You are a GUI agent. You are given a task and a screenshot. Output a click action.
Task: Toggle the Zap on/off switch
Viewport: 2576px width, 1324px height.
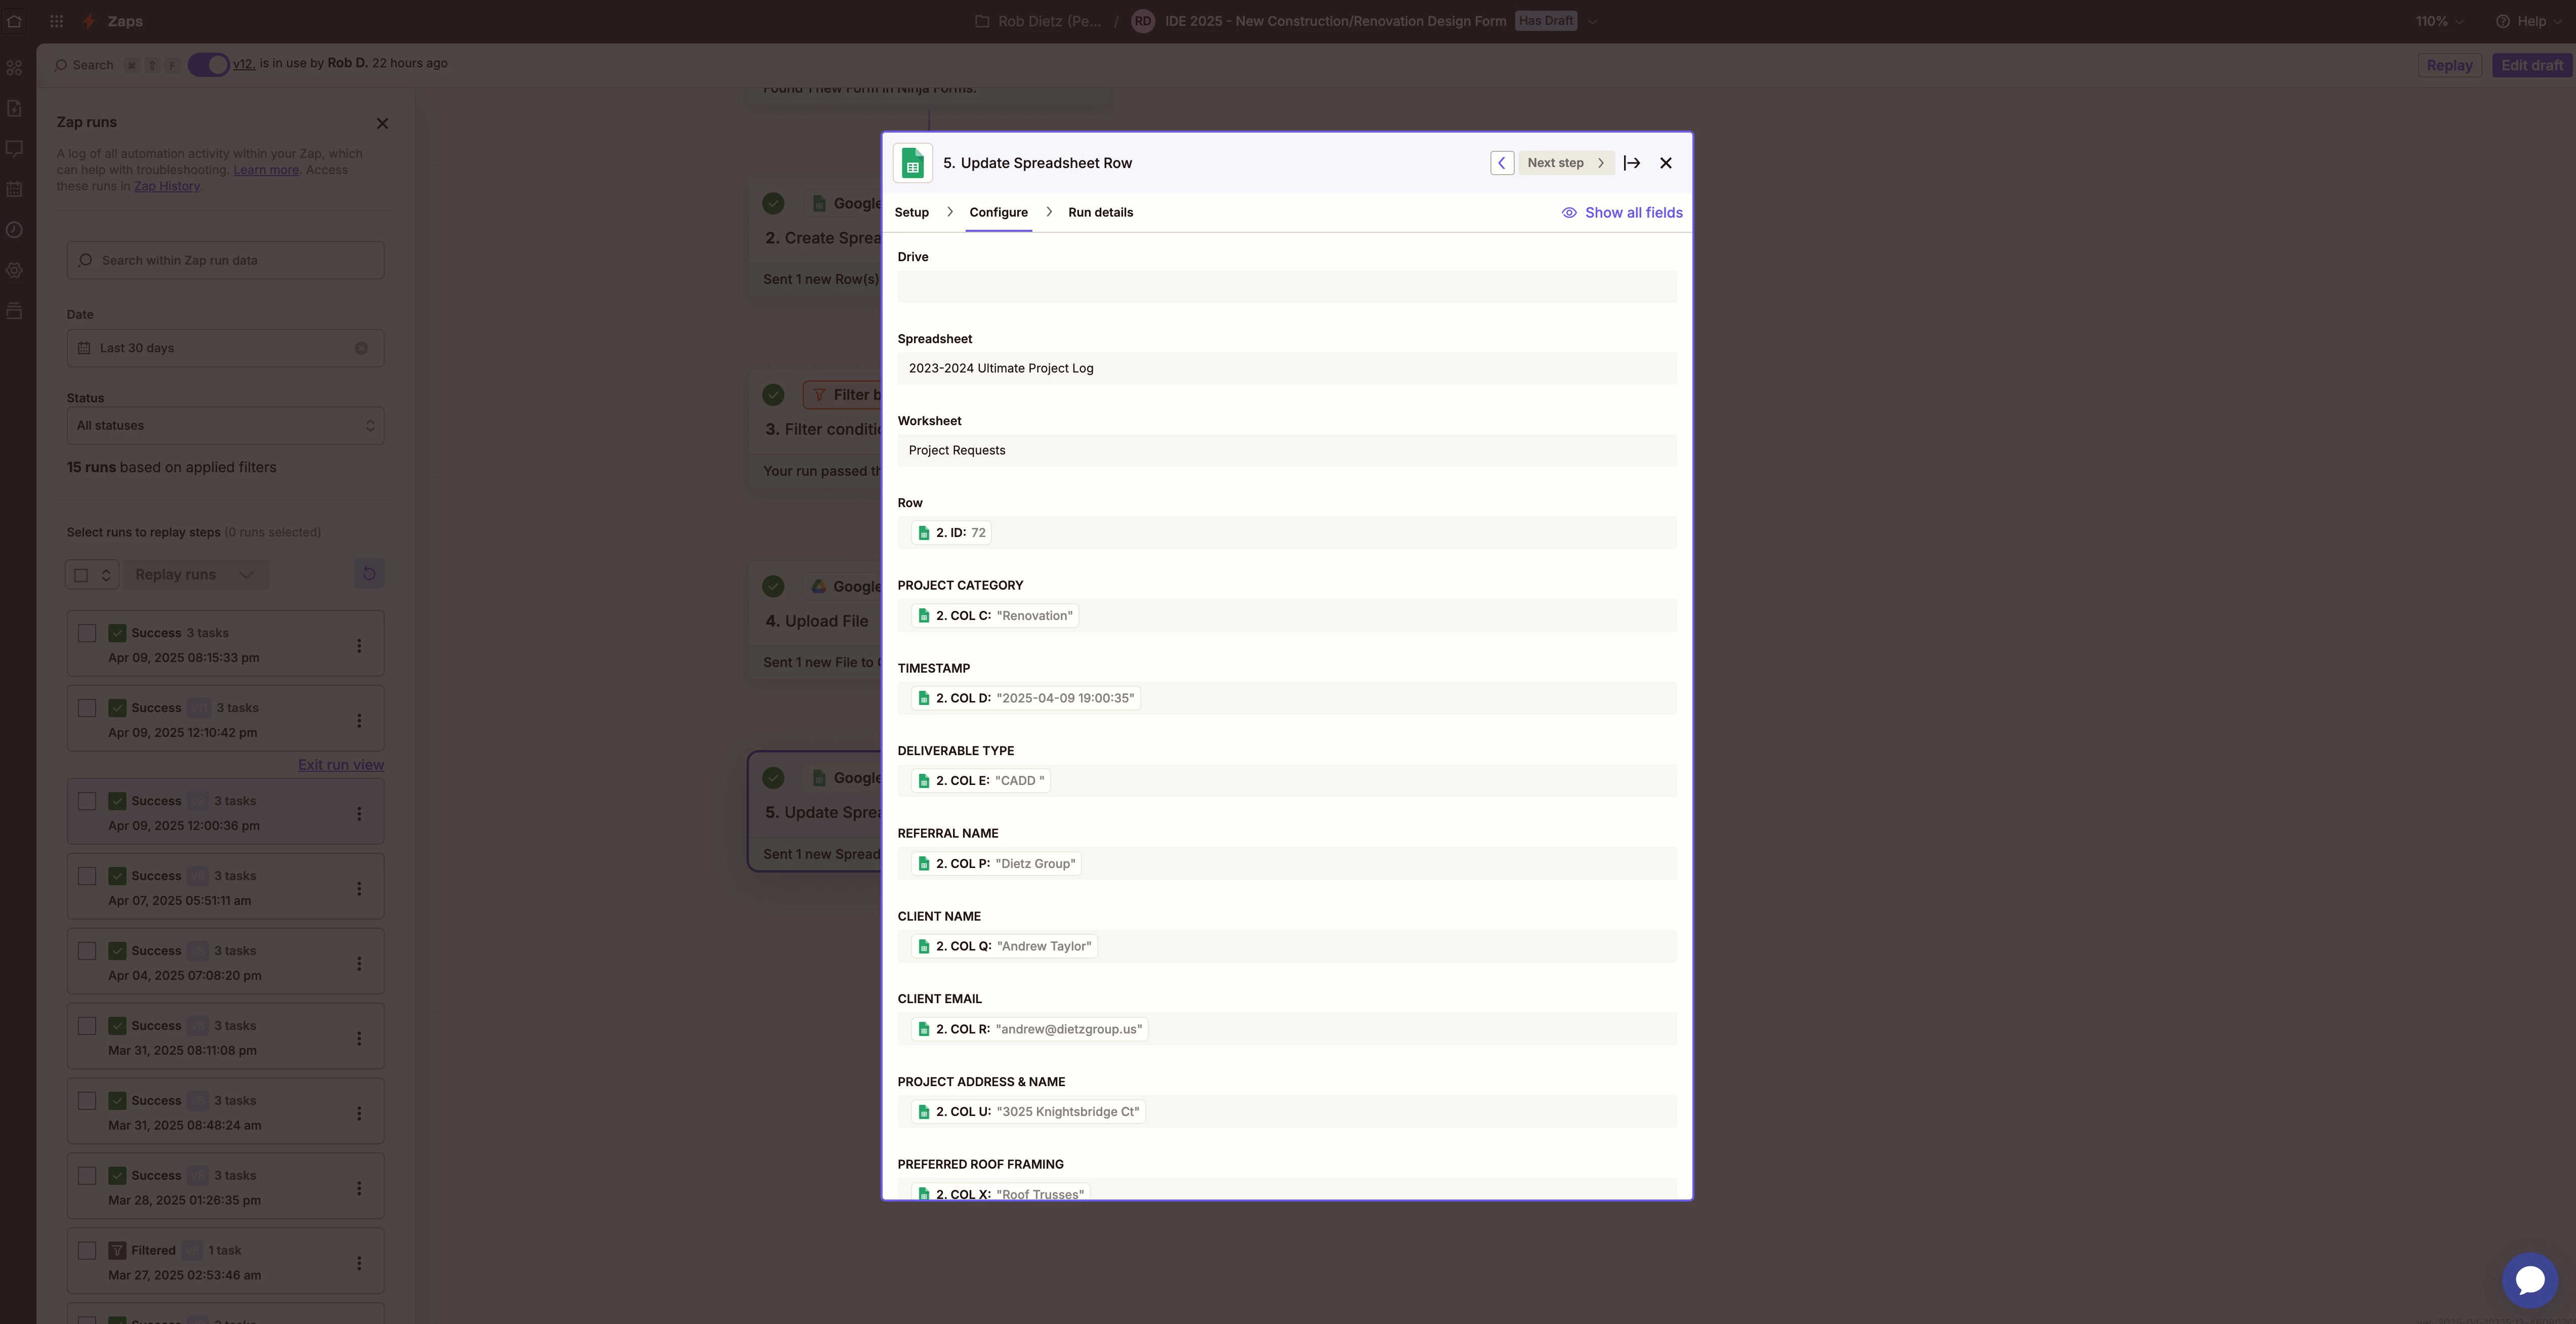tap(208, 64)
